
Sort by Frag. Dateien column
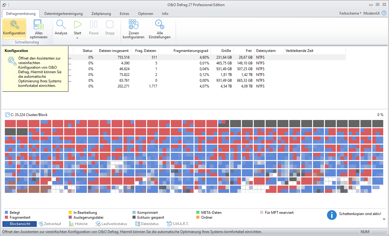[146, 51]
